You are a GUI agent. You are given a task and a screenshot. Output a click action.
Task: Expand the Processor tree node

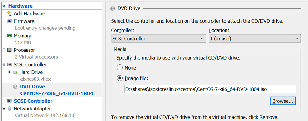tap(4, 50)
